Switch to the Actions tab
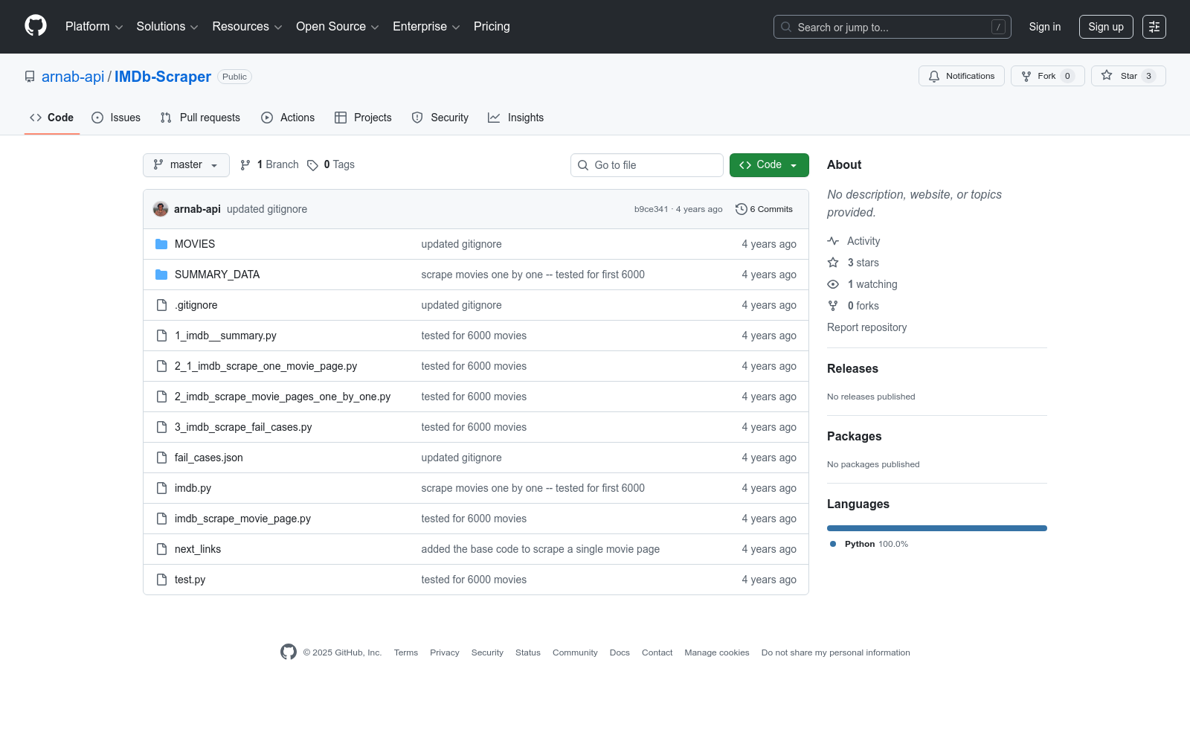This screenshot has width=1190, height=744. (x=288, y=118)
